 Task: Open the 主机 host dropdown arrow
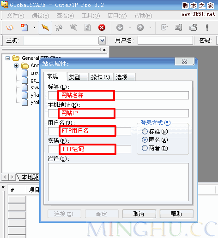point(102,41)
